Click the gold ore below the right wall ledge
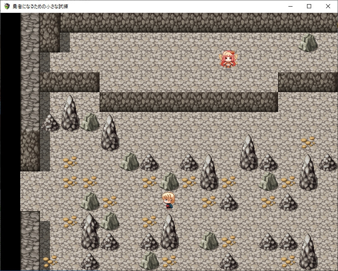This screenshot has width=338, height=271. pos(308,142)
